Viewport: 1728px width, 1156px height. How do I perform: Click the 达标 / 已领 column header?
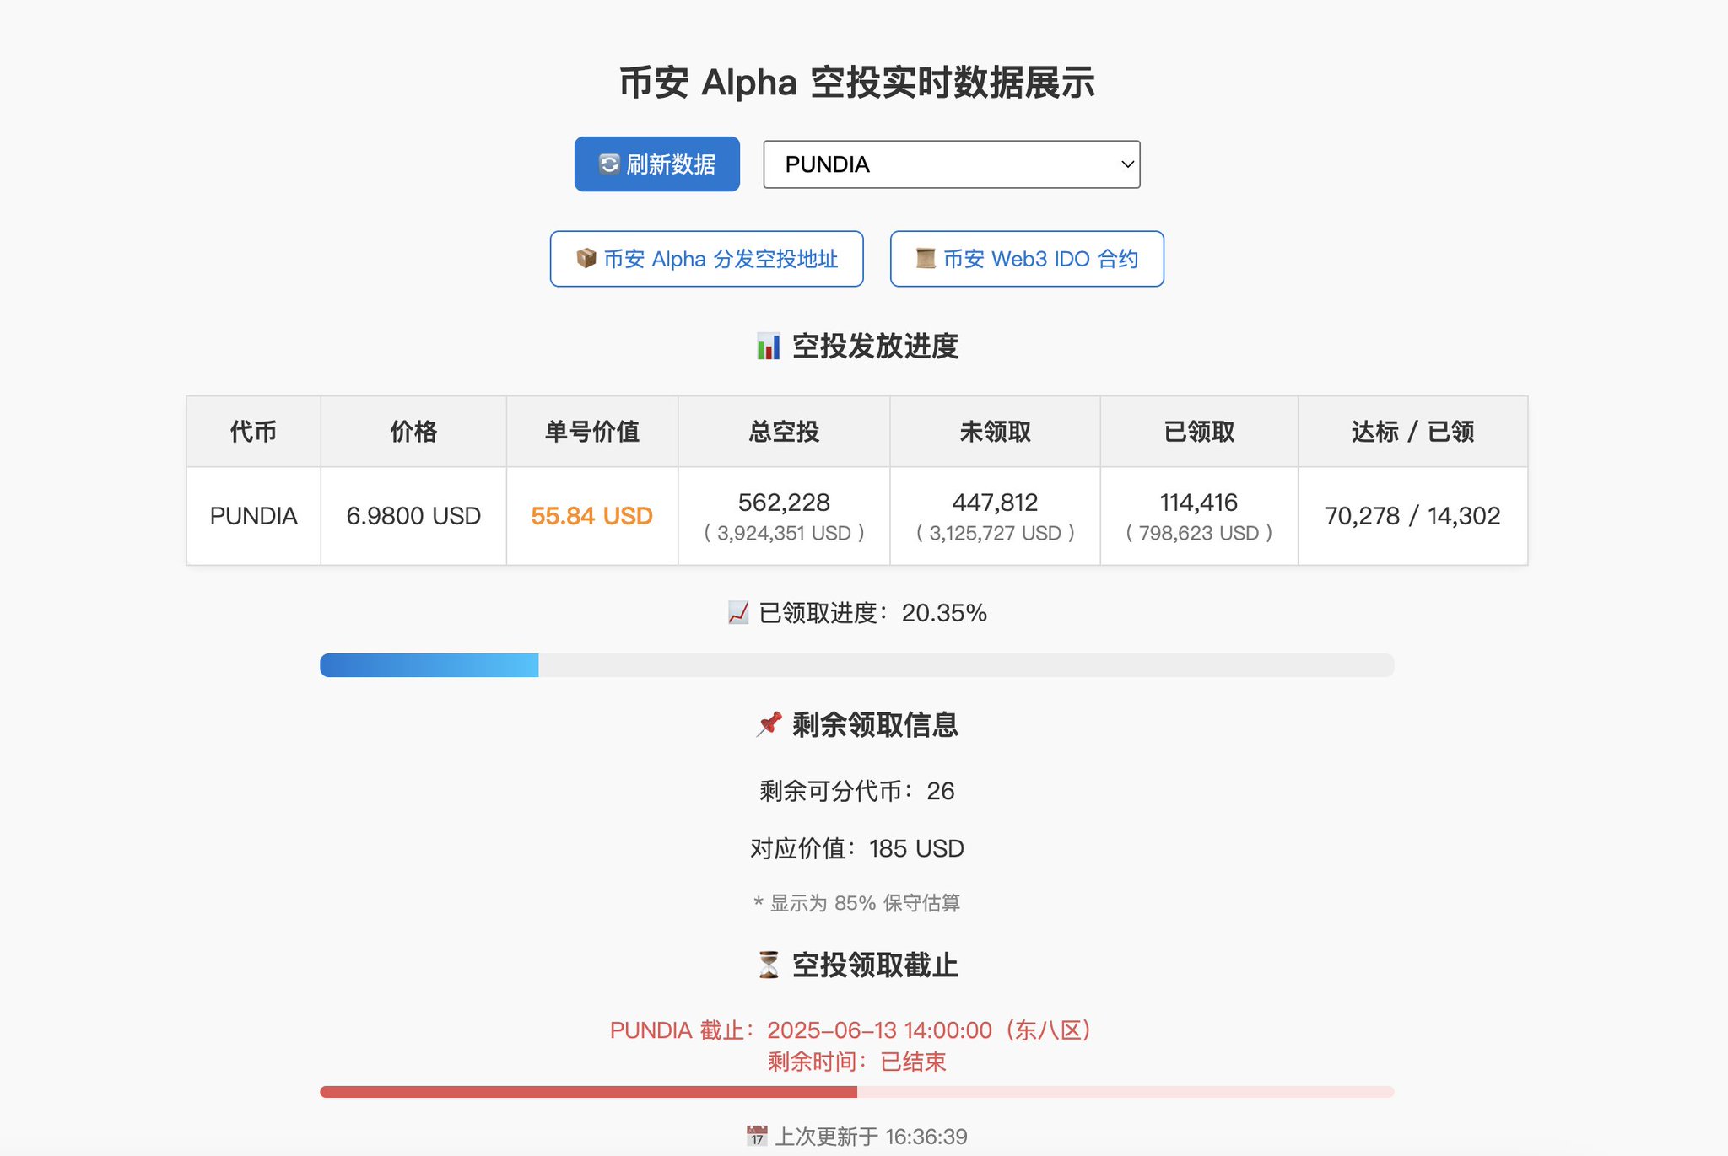(x=1412, y=432)
